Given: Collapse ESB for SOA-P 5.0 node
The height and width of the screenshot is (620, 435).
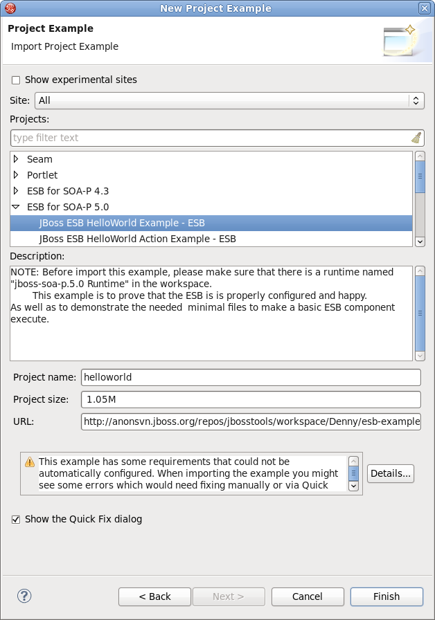Looking at the screenshot, I should [x=16, y=207].
